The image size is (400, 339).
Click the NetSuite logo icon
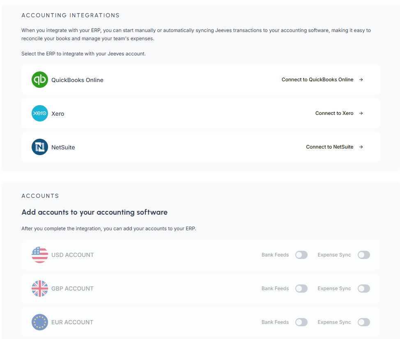click(x=39, y=147)
